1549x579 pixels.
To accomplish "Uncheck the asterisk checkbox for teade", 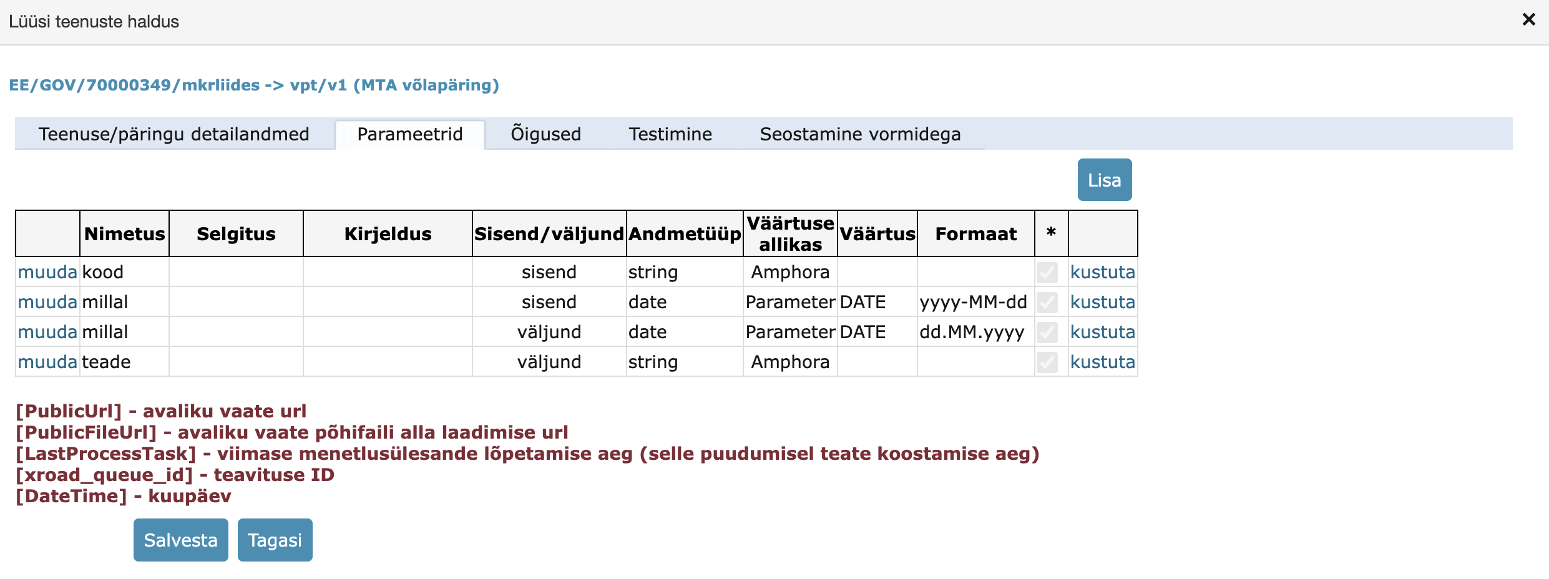I will (x=1048, y=361).
